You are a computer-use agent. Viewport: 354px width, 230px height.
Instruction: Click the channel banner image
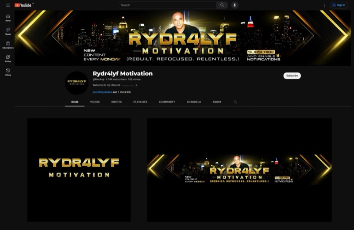pyautogui.click(x=183, y=38)
